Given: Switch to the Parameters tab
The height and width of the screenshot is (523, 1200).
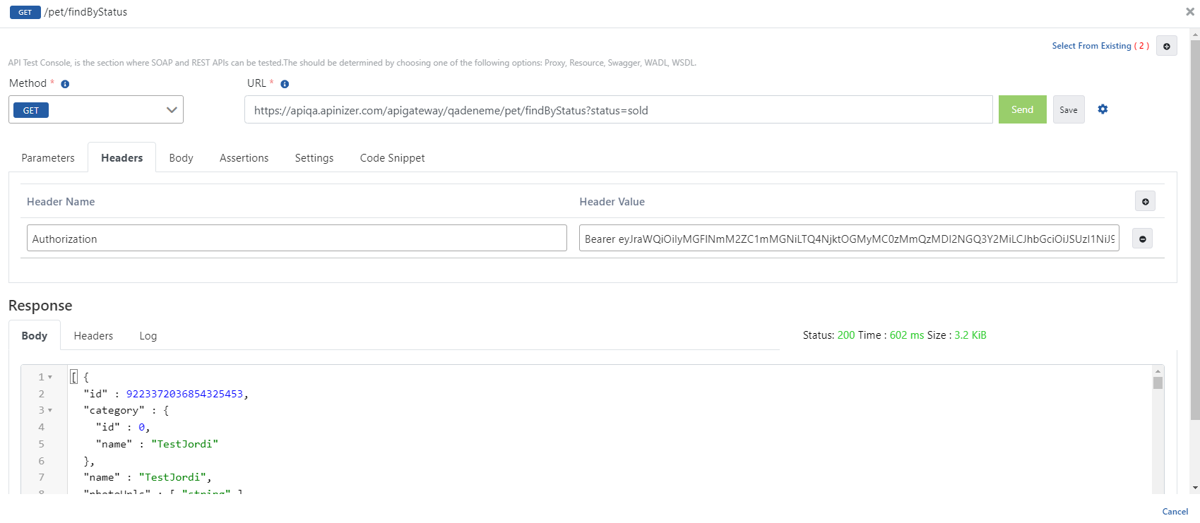Looking at the screenshot, I should point(48,158).
